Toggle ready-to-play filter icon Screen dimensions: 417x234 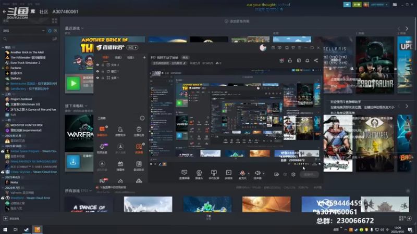[55, 31]
